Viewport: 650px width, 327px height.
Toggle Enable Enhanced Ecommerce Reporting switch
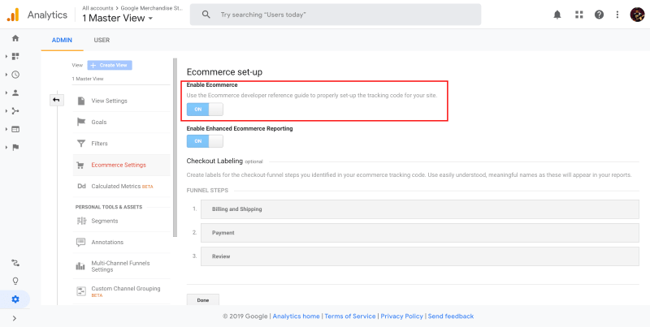pos(205,141)
